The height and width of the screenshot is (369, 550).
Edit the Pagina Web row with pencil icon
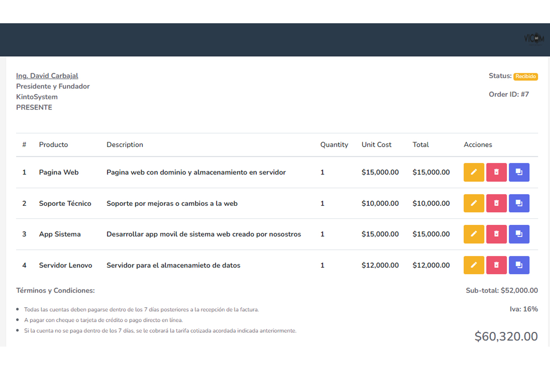pyautogui.click(x=474, y=172)
